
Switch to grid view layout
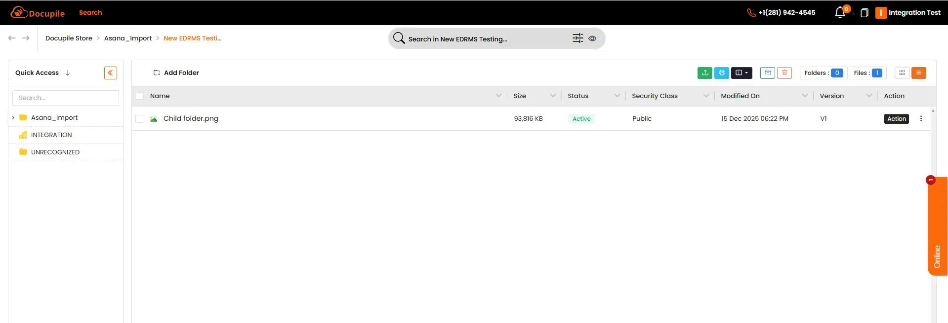pyautogui.click(x=902, y=73)
